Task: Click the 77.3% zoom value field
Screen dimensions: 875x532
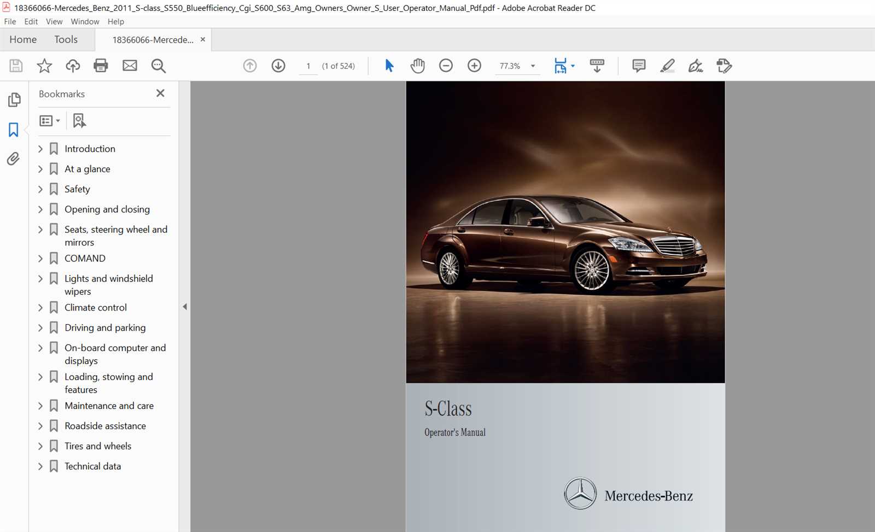Action: (x=510, y=66)
